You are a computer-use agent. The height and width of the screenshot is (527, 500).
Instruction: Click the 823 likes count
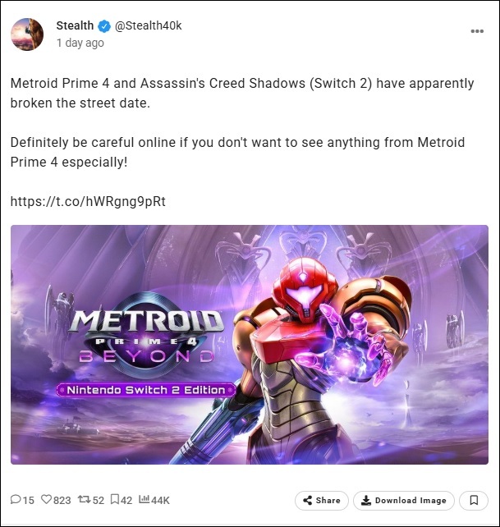coord(62,500)
